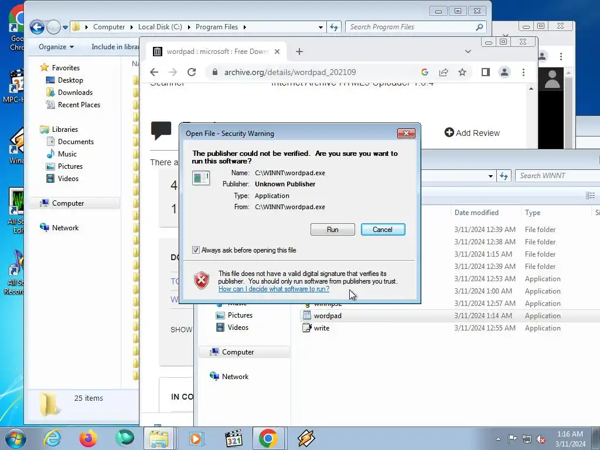Click Cancel in the Security Warning dialog
Screen dimensions: 600x450
tap(383, 229)
